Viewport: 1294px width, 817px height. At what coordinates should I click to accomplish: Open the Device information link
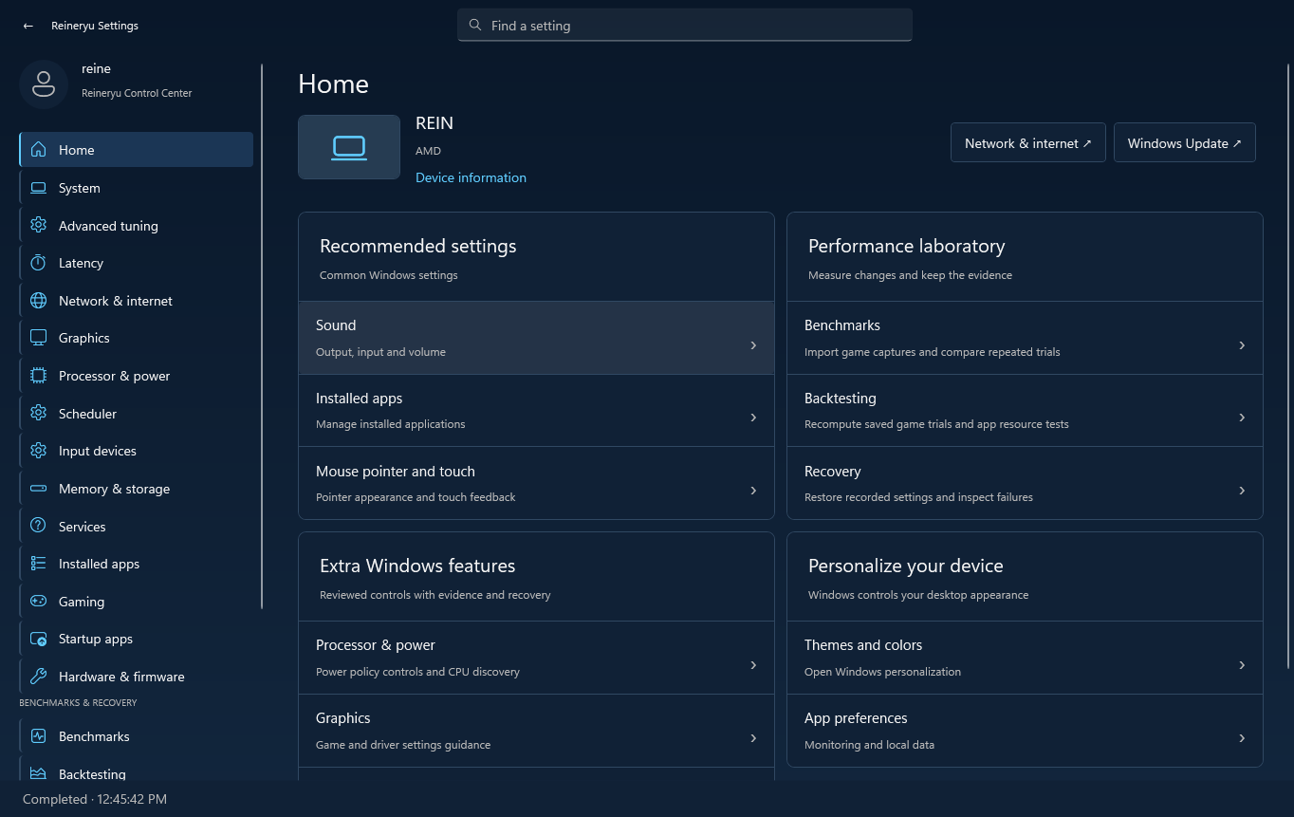(x=471, y=177)
